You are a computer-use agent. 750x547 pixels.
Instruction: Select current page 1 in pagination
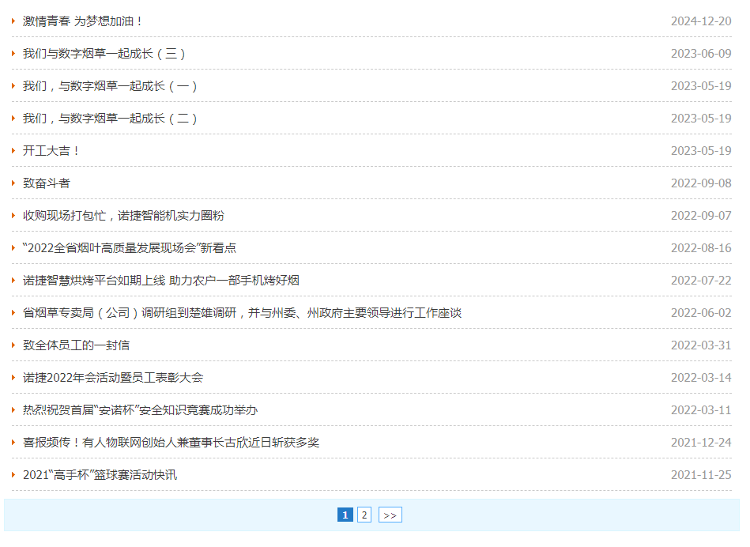345,515
